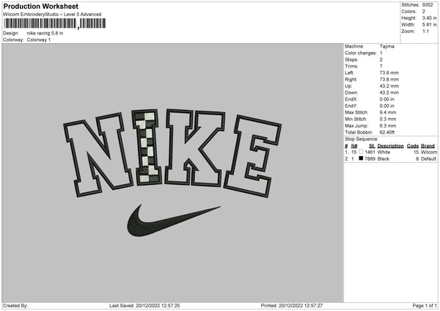
Task: Click the Up value 43.2 mm
Action: [x=389, y=86]
